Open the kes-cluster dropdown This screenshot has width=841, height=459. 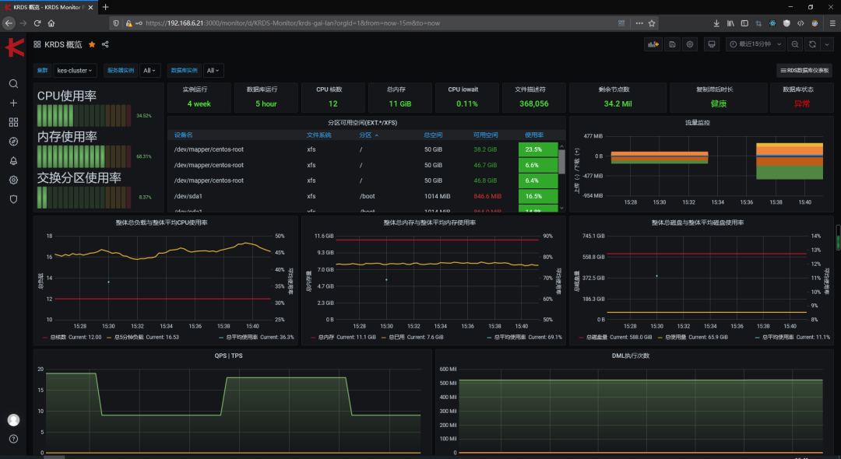pyautogui.click(x=75, y=70)
